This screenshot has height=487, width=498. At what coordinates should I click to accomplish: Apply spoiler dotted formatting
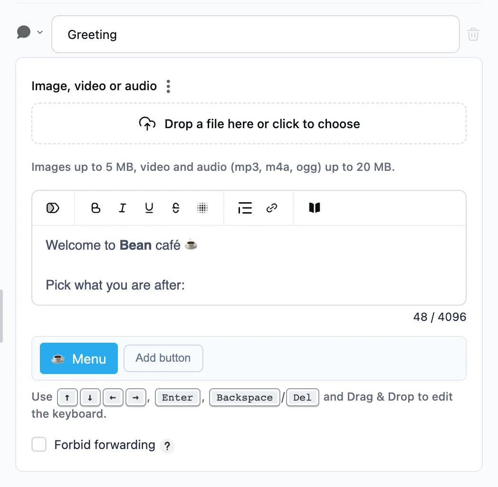click(x=202, y=208)
